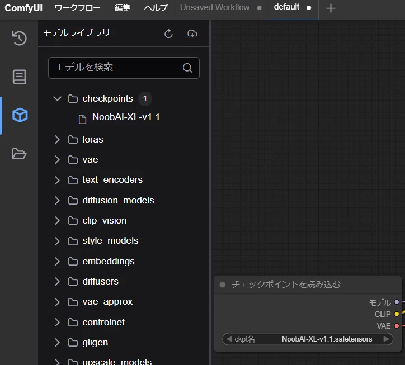The image size is (405, 365).
Task: Expand the clip_vision folder chevron
Action: 58,221
